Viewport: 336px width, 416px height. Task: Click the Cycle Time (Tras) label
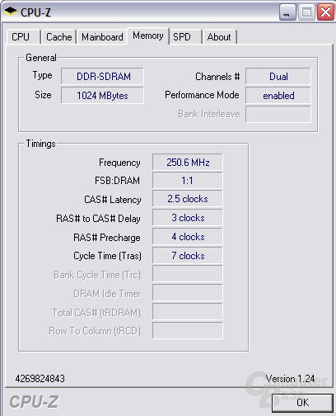tap(107, 256)
